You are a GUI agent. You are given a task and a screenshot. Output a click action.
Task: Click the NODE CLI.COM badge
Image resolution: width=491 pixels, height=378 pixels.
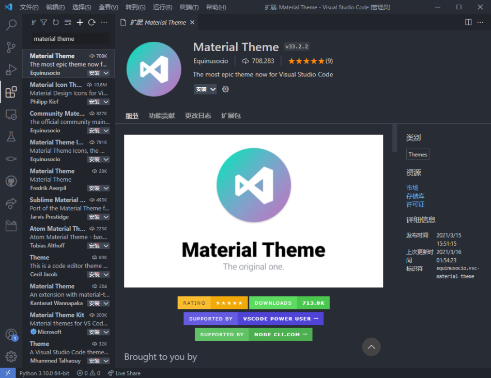(254, 335)
